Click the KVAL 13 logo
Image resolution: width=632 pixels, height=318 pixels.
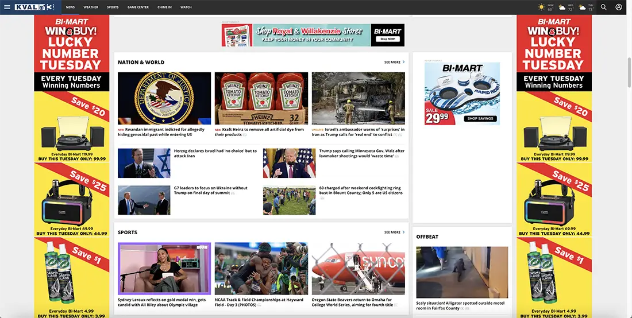[x=34, y=7]
